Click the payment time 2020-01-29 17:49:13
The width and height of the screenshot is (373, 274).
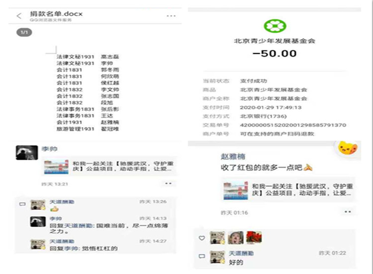271,108
